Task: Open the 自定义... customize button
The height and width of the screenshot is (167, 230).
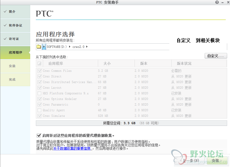Action: click(x=216, y=56)
